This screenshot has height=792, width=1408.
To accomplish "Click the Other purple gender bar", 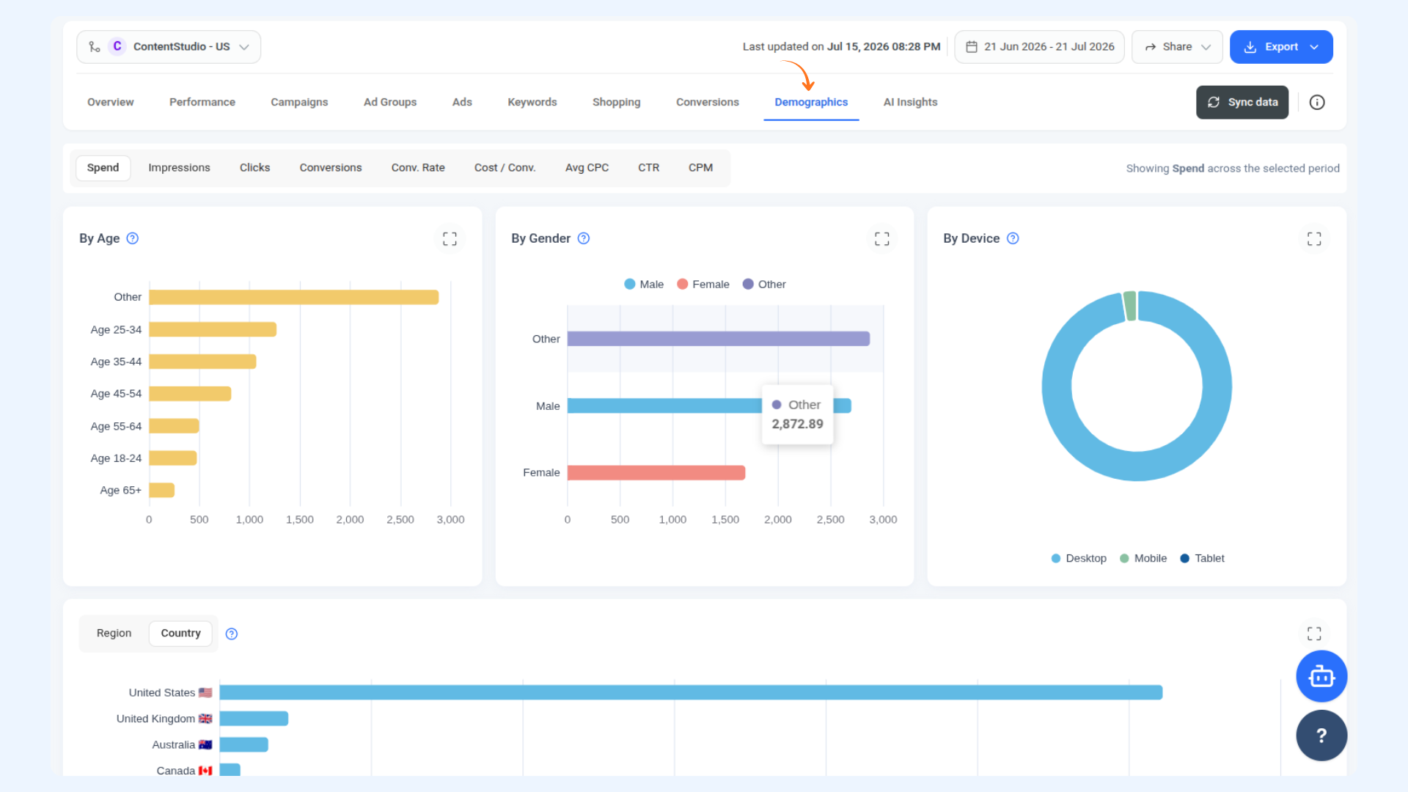I will pyautogui.click(x=719, y=339).
